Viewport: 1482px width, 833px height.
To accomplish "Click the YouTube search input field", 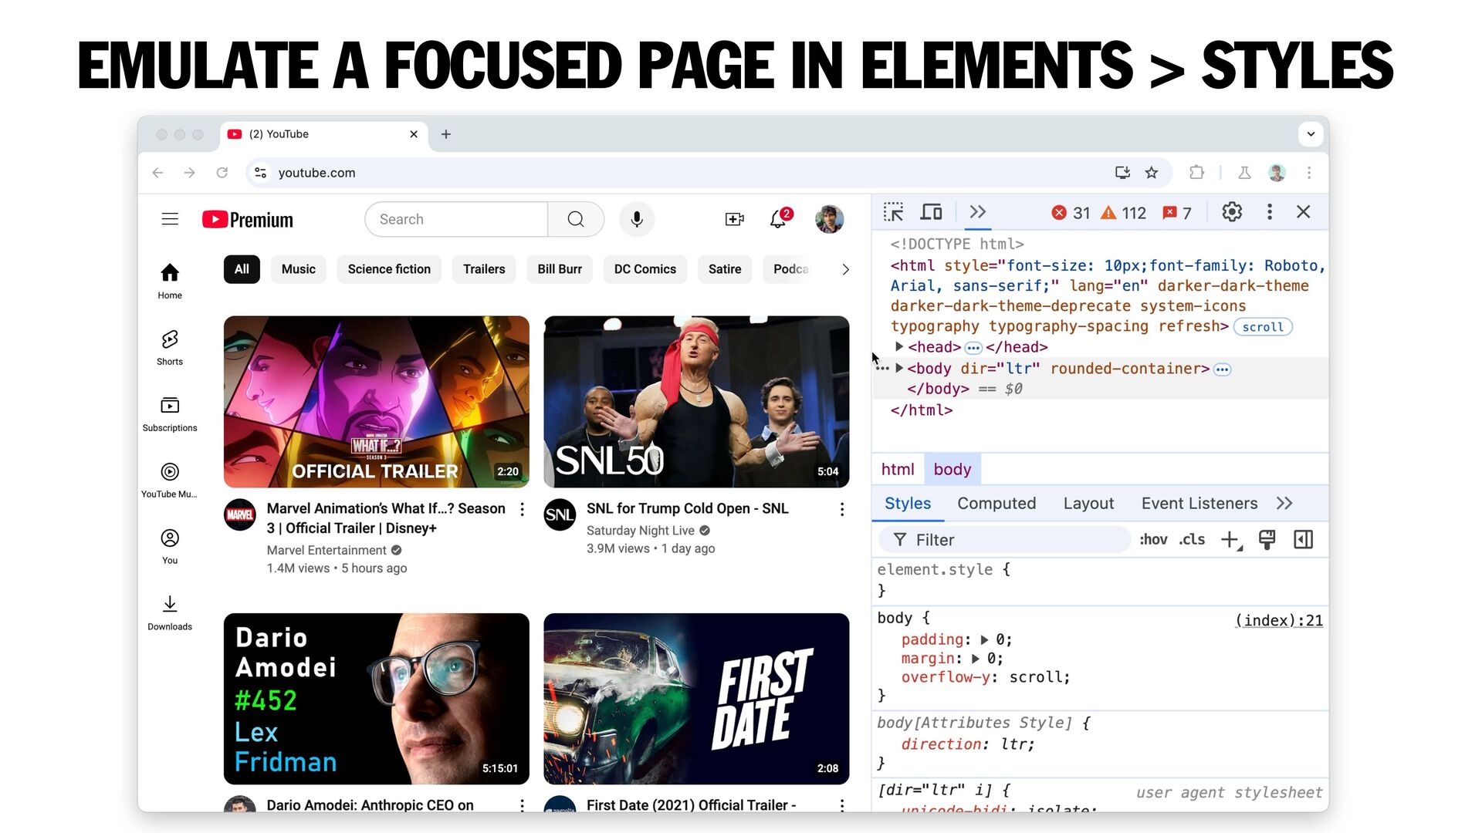I will click(457, 219).
